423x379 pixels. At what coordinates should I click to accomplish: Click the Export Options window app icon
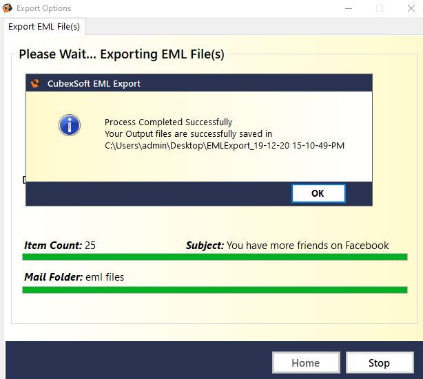pos(8,8)
